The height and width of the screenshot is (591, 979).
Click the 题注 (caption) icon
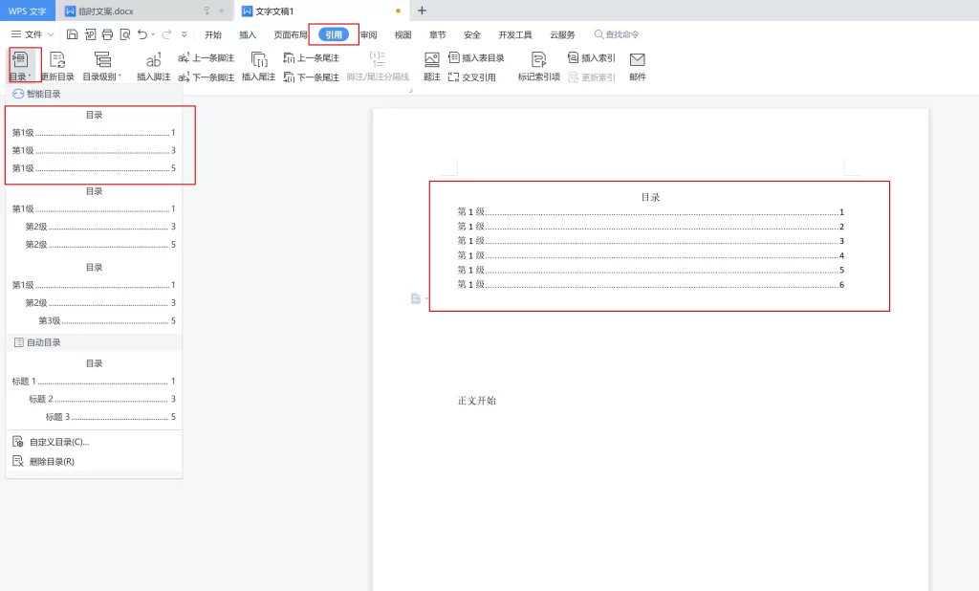[x=432, y=59]
